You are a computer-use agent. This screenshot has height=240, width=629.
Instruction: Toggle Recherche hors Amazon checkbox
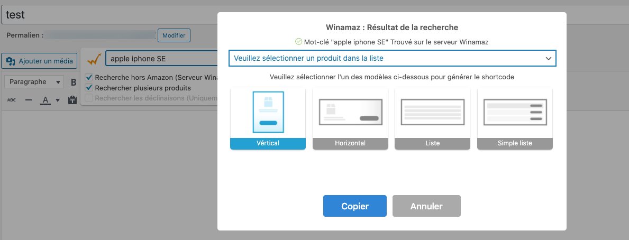click(x=89, y=77)
